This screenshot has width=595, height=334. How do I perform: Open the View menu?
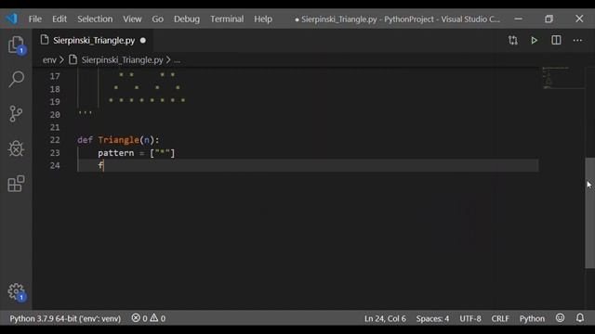pyautogui.click(x=132, y=19)
